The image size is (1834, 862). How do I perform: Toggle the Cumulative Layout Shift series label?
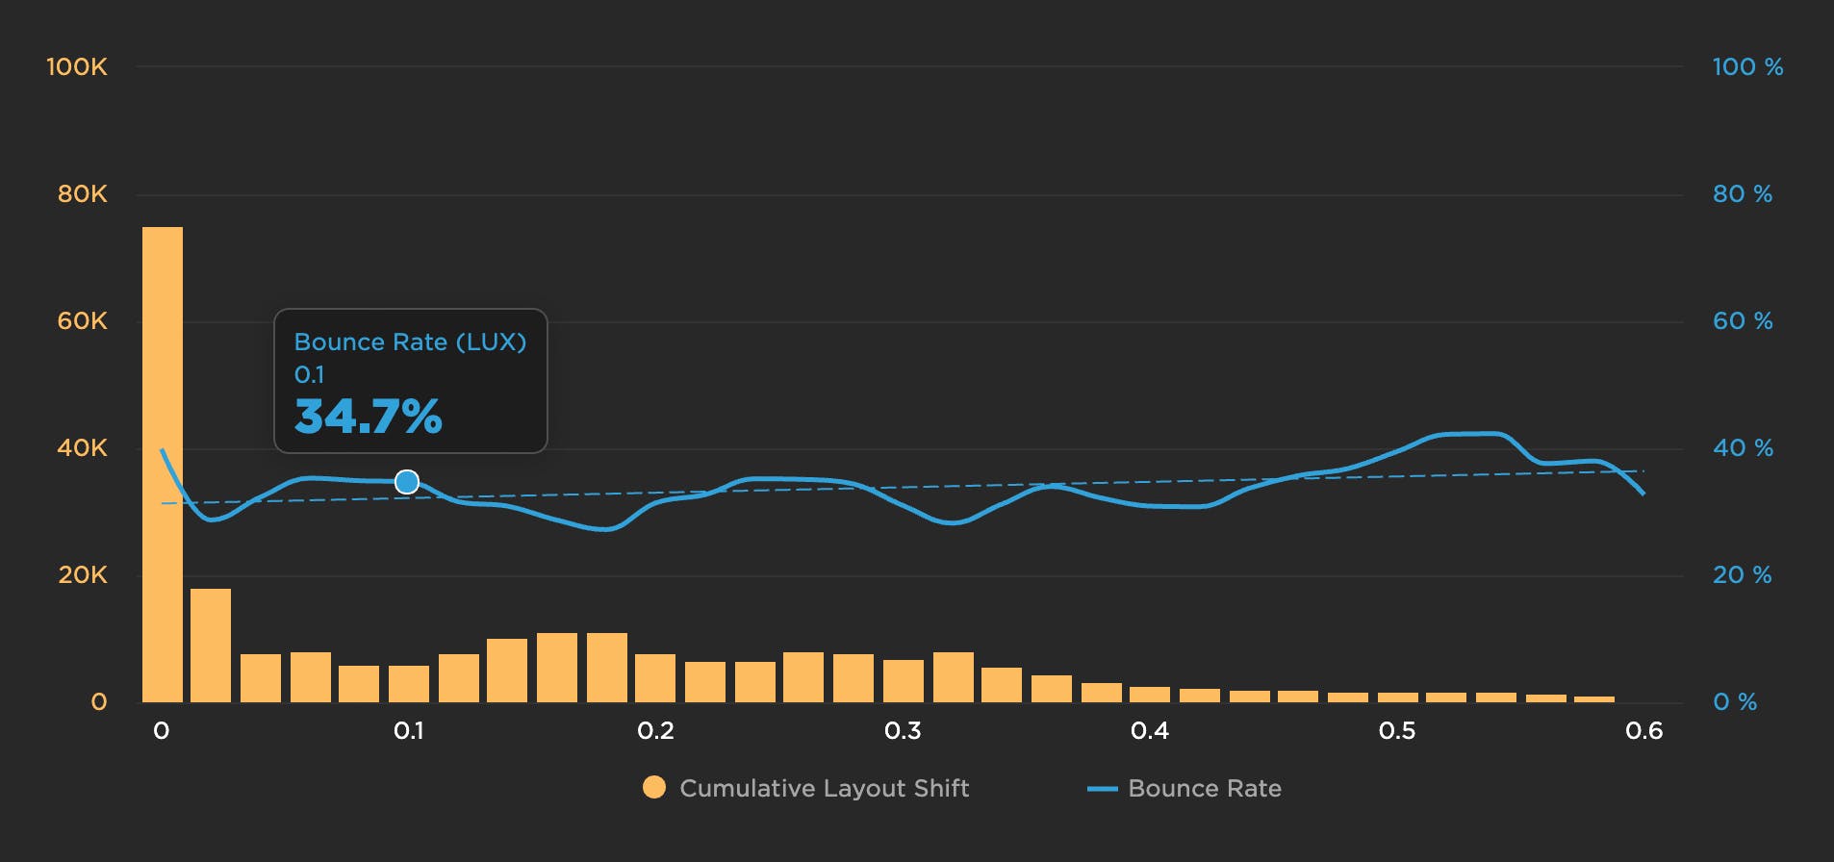[x=824, y=788]
